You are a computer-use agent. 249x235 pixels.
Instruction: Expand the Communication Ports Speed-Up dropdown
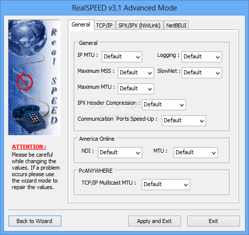coord(184,121)
